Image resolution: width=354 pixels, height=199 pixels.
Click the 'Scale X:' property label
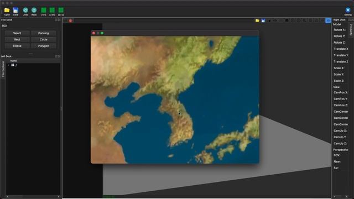[339, 68]
